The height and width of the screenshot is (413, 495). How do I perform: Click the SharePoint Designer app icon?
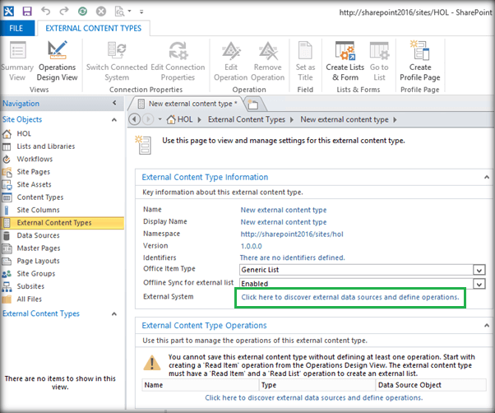pos(8,12)
